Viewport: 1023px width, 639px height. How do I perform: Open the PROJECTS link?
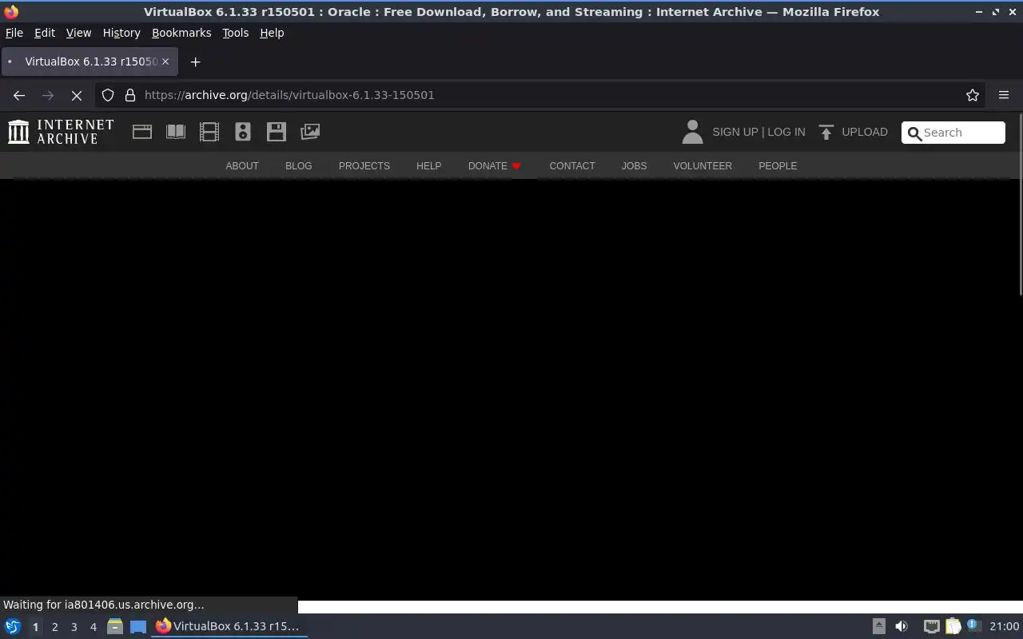pos(364,165)
